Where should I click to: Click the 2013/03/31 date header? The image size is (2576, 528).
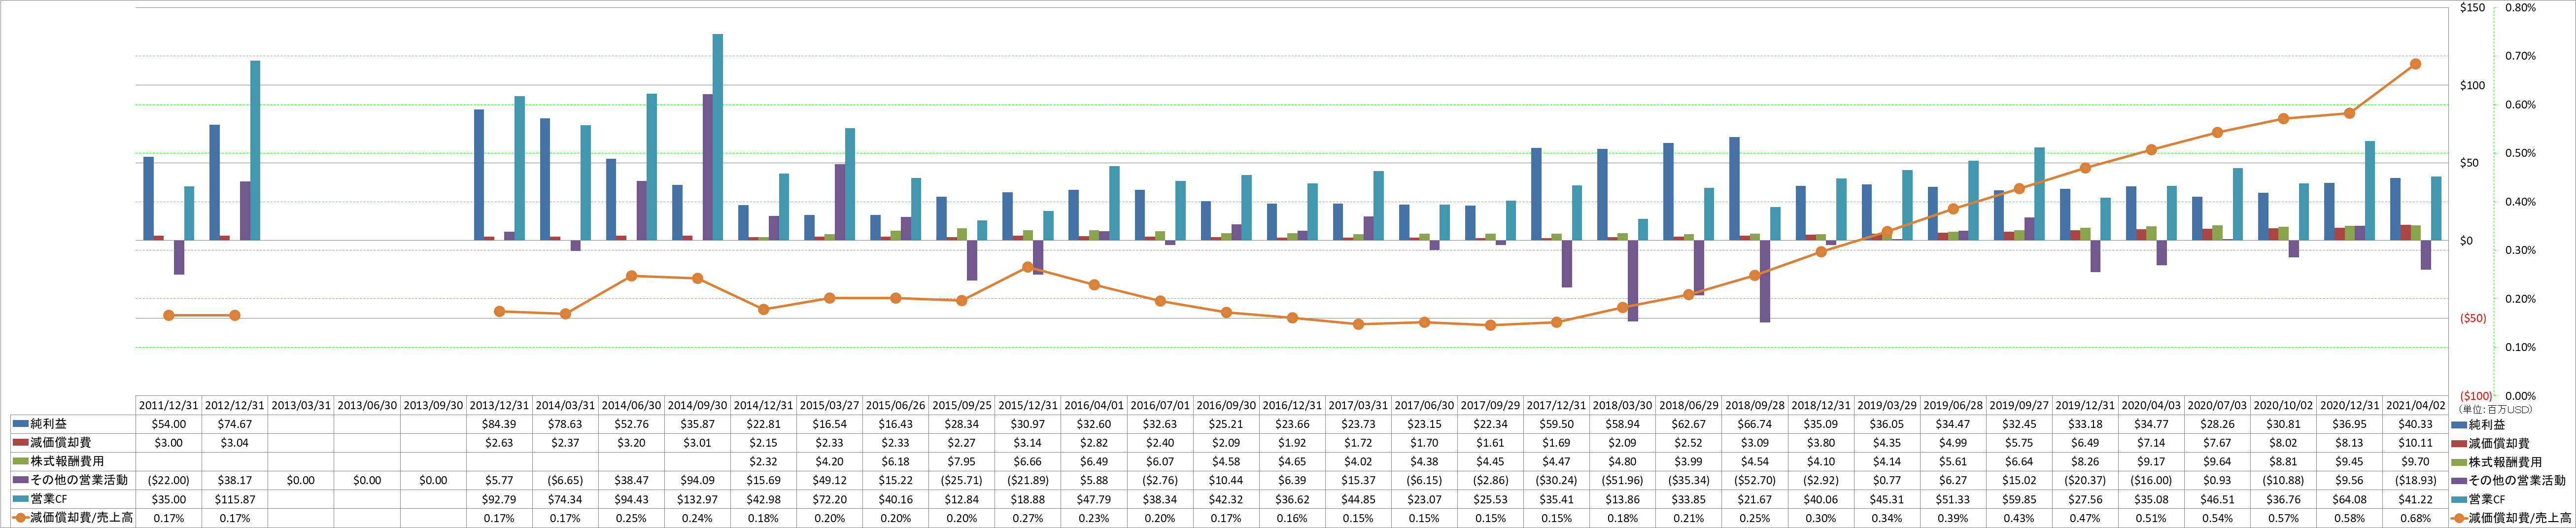(x=301, y=405)
